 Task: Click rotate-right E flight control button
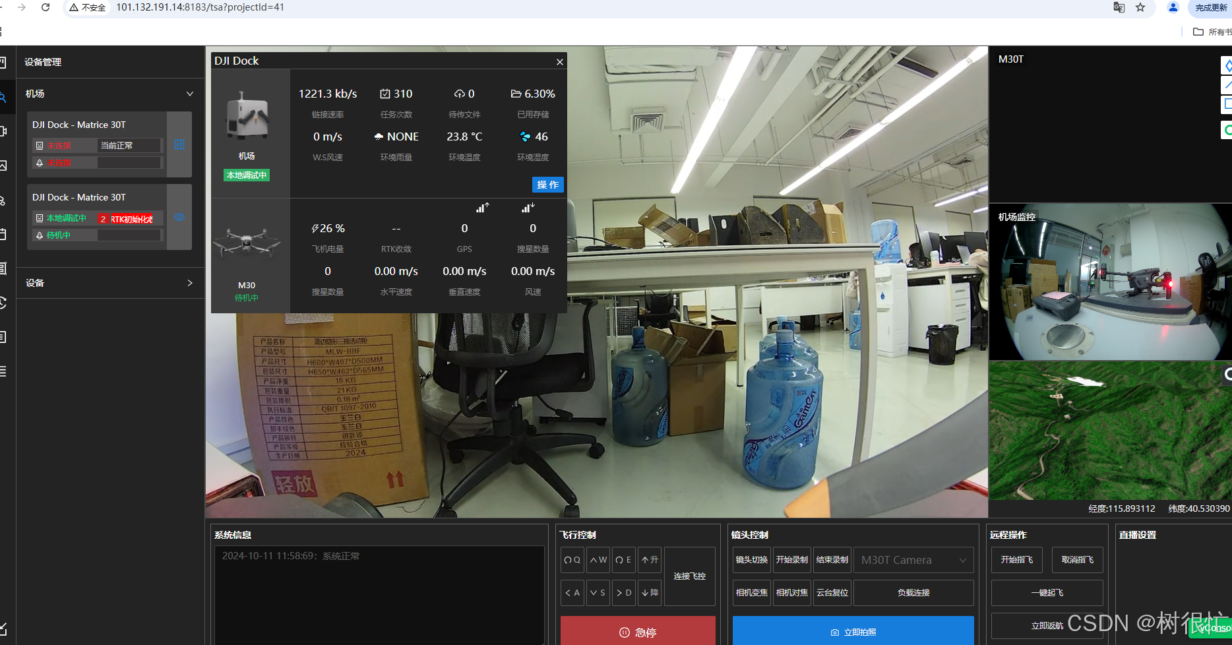pyautogui.click(x=624, y=559)
